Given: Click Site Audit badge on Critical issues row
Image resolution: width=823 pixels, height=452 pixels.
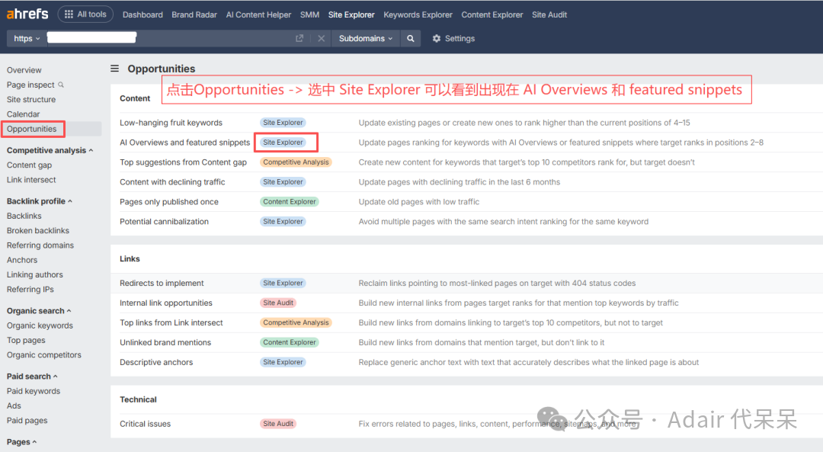Looking at the screenshot, I should click(x=278, y=424).
